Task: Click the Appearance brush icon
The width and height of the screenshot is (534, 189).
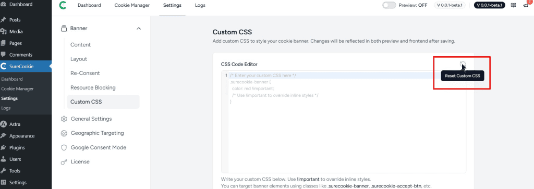Action: pos(4,136)
